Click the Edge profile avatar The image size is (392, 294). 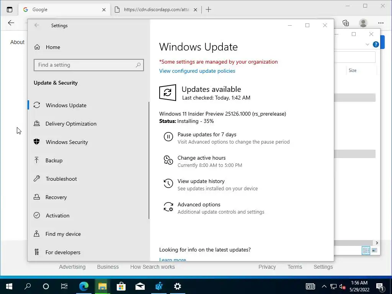pyautogui.click(x=363, y=23)
